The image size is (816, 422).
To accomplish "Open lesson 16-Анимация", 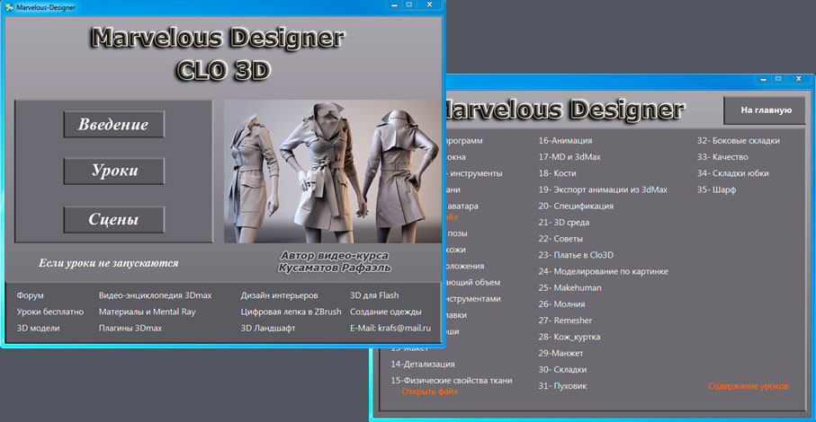I will pyautogui.click(x=565, y=141).
